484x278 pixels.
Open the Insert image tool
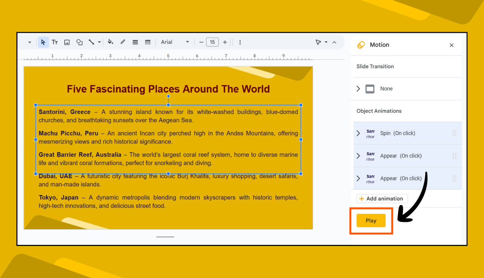pyautogui.click(x=67, y=42)
